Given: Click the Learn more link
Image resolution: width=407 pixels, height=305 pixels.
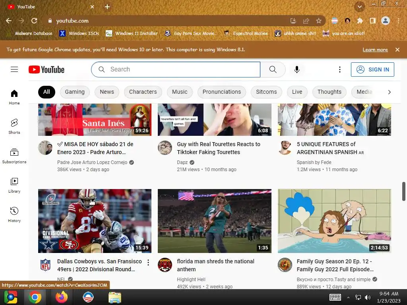Looking at the screenshot, I should (375, 50).
